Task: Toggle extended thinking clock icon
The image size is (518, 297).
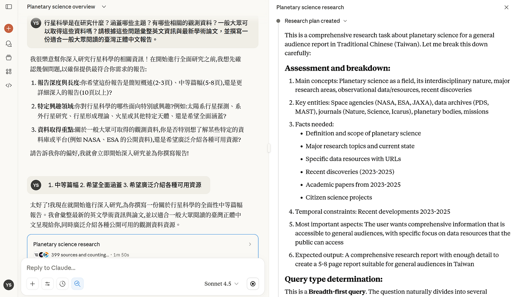Action: tap(63, 284)
